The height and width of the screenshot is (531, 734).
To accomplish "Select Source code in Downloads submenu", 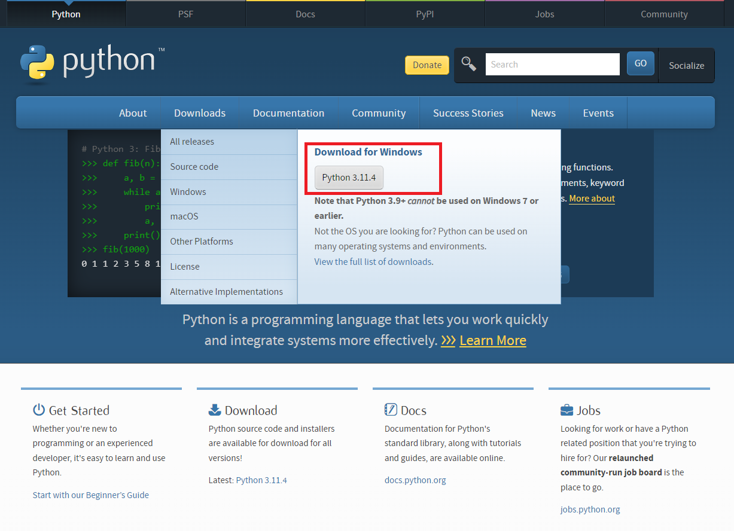I will (229, 167).
